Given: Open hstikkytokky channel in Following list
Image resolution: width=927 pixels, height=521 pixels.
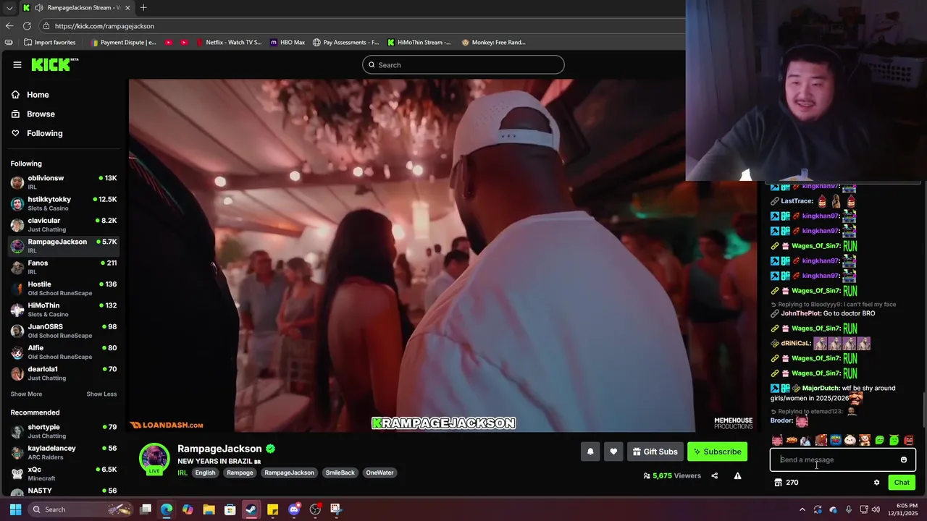Looking at the screenshot, I should click(64, 203).
